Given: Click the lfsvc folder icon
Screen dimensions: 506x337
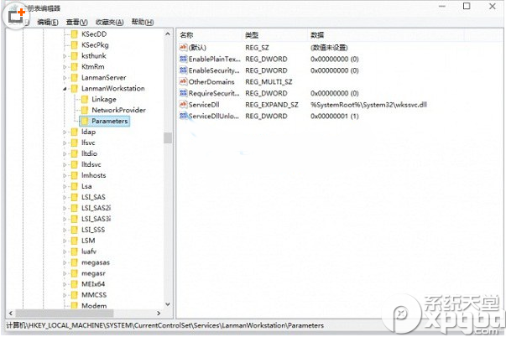Looking at the screenshot, I should pyautogui.click(x=75, y=143).
